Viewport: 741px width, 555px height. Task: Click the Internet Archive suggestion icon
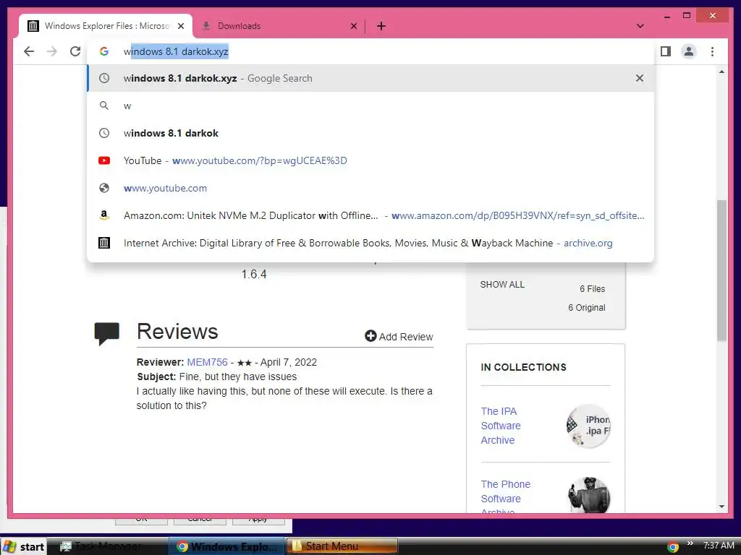(x=104, y=243)
